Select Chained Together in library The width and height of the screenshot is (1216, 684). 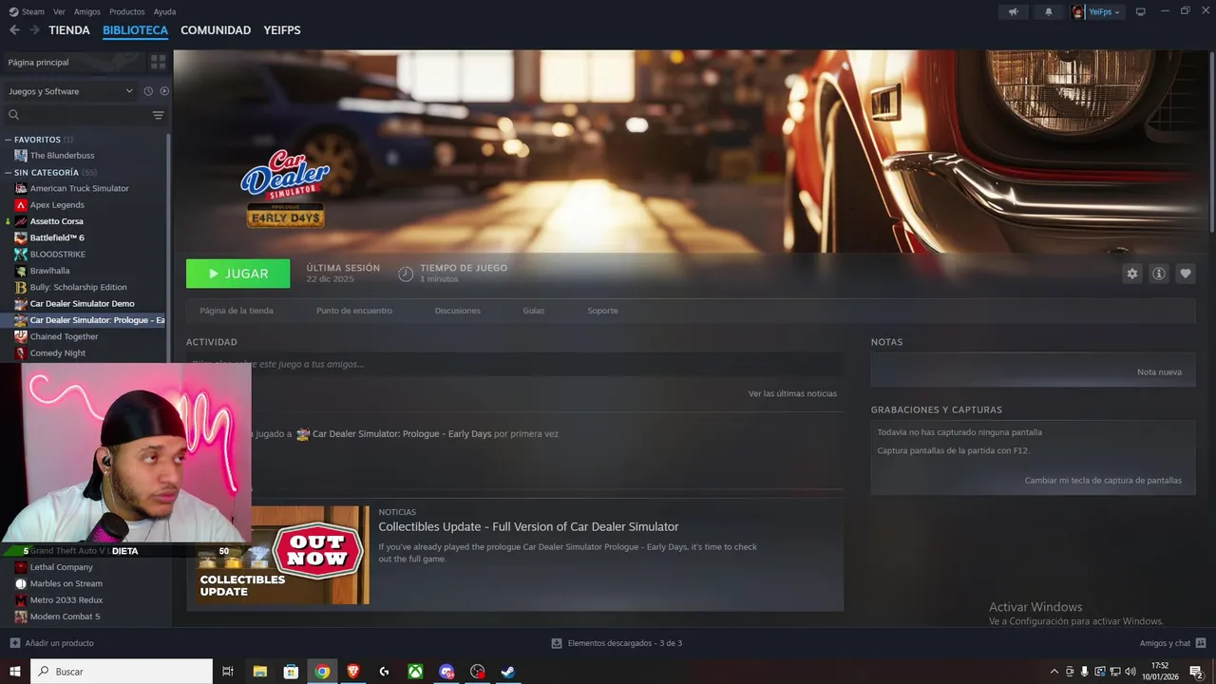click(64, 336)
